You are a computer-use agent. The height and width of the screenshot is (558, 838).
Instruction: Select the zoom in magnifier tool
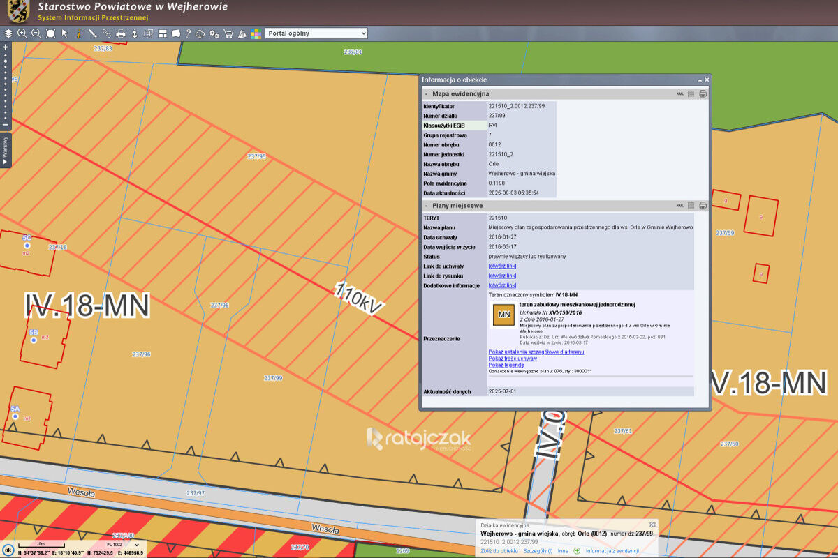click(x=22, y=33)
